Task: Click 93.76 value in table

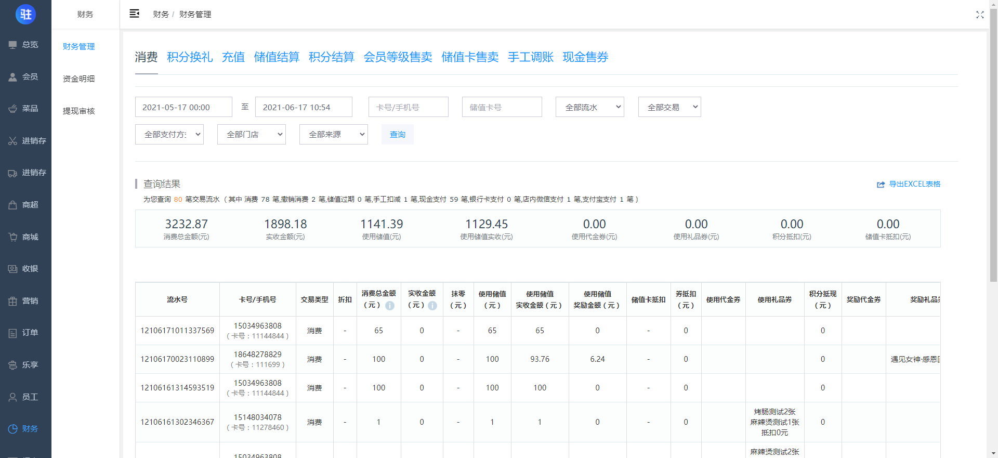Action: [540, 359]
